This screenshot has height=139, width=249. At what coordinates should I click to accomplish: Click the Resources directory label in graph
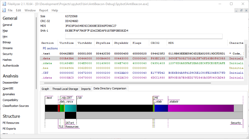click(72, 127)
